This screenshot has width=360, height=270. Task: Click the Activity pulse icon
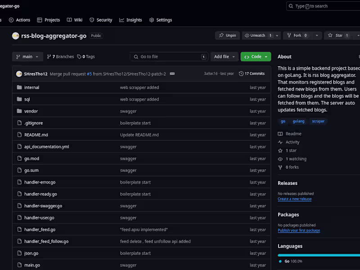click(280, 142)
